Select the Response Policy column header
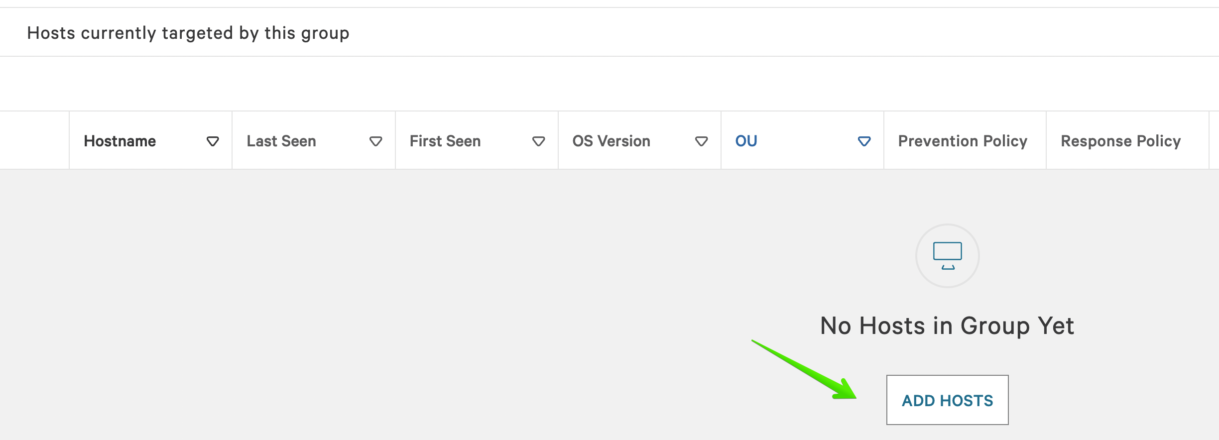Image resolution: width=1219 pixels, height=440 pixels. (x=1120, y=141)
